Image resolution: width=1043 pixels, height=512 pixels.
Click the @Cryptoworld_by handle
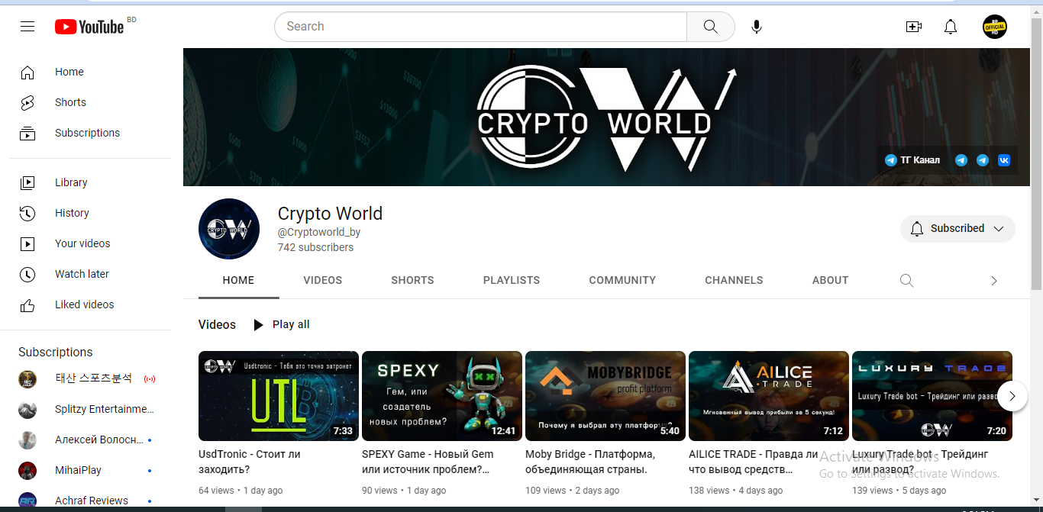point(318,232)
